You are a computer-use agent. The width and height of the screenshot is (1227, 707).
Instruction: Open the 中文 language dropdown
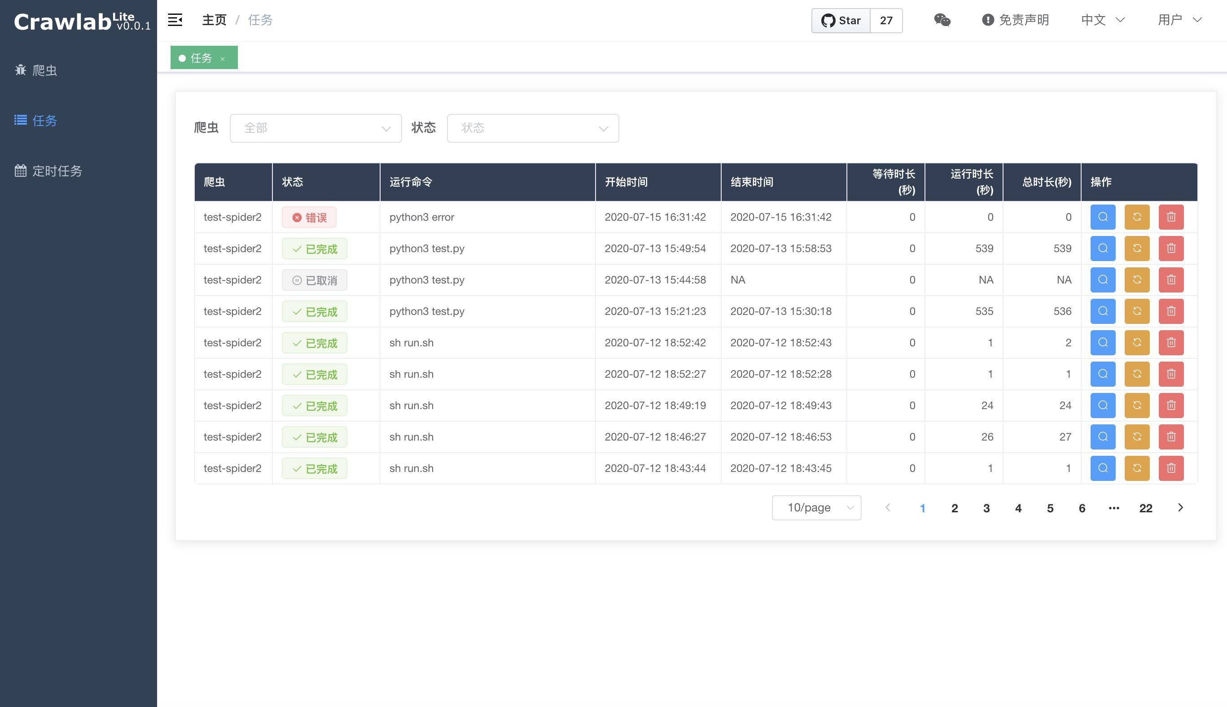pos(1102,20)
